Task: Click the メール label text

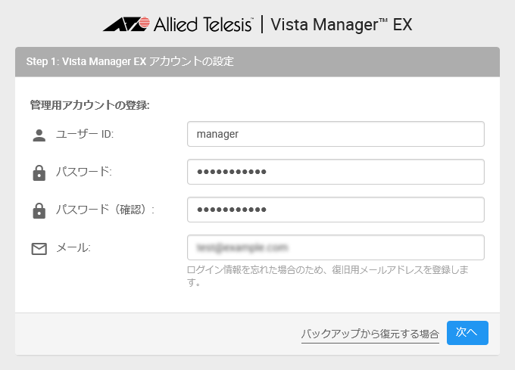Action: point(73,247)
